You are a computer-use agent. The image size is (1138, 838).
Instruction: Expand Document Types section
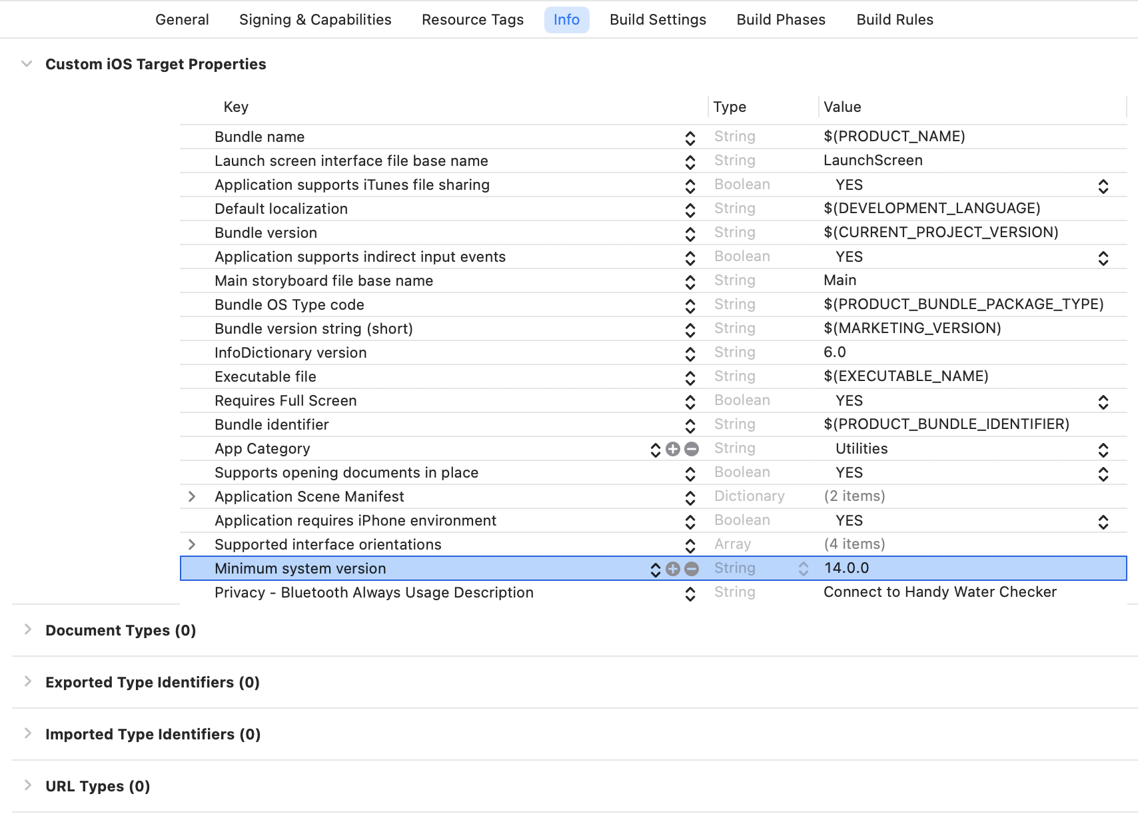pos(28,629)
